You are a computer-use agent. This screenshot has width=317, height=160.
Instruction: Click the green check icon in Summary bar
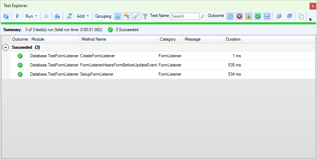110,30
